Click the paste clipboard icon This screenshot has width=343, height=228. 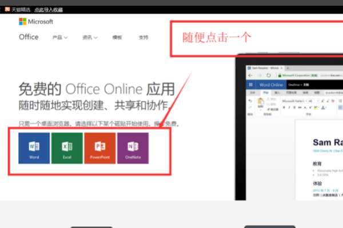point(261,101)
